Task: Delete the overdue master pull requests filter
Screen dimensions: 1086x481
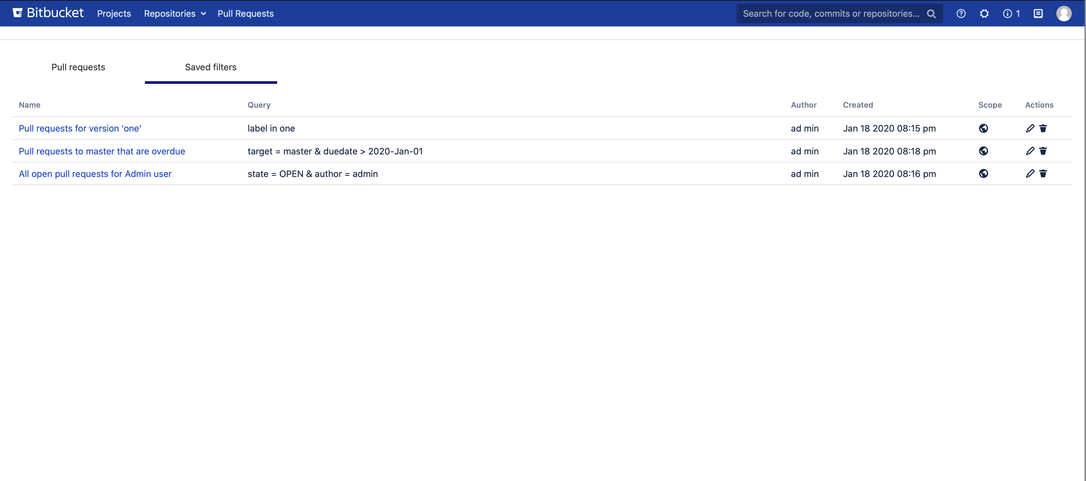Action: click(x=1043, y=151)
